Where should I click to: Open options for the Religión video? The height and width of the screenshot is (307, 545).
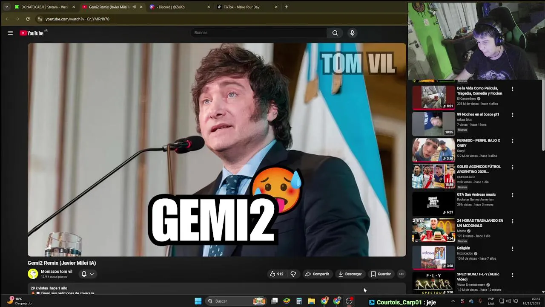[x=512, y=249]
